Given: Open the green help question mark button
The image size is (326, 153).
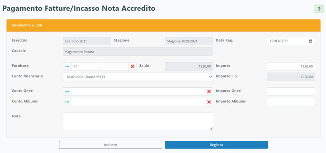Looking at the screenshot, I should click(319, 9).
